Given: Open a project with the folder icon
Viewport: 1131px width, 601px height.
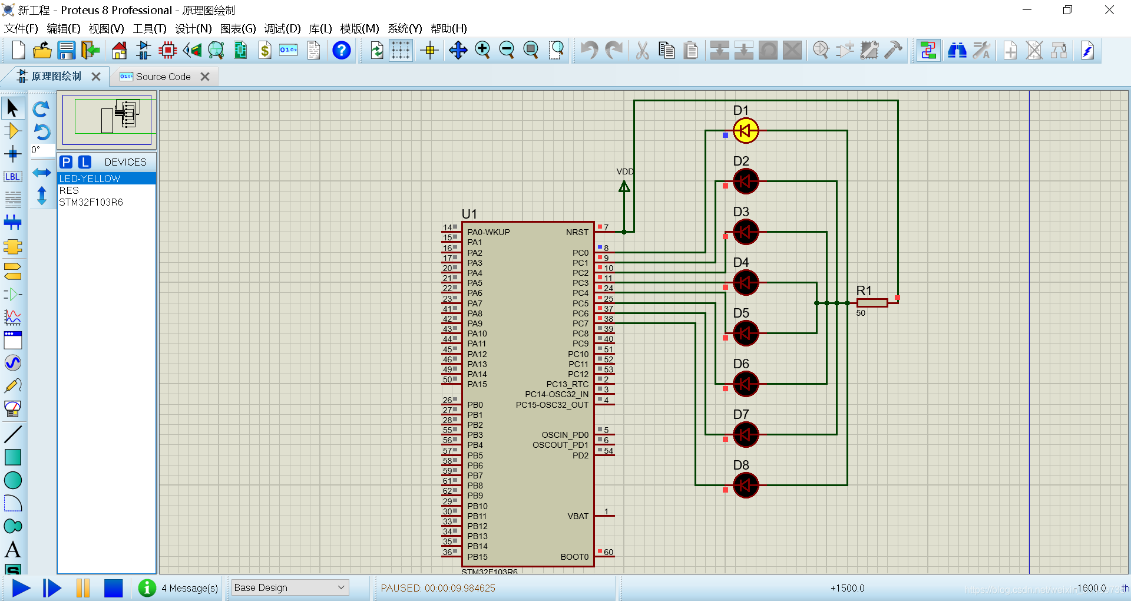Looking at the screenshot, I should (42, 51).
